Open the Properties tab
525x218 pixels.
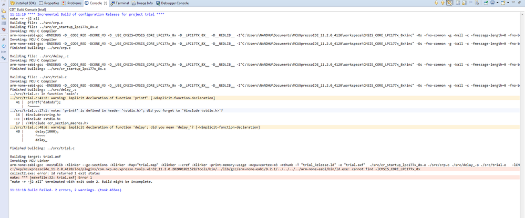(49, 3)
